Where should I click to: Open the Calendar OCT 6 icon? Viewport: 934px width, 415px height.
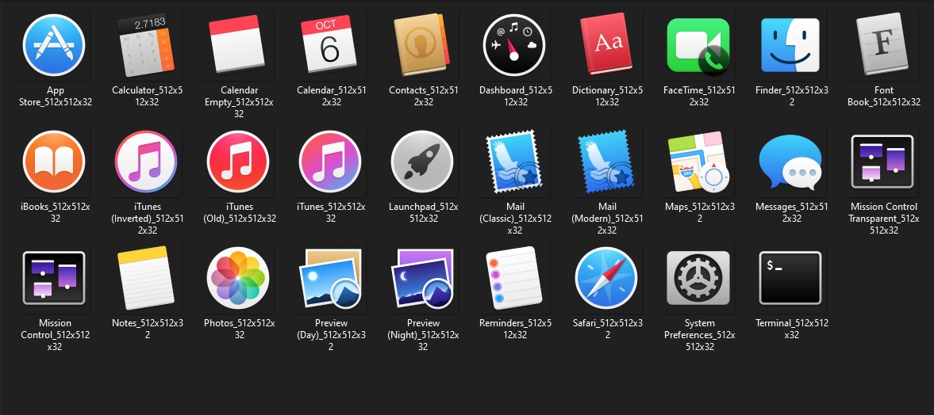tap(329, 44)
